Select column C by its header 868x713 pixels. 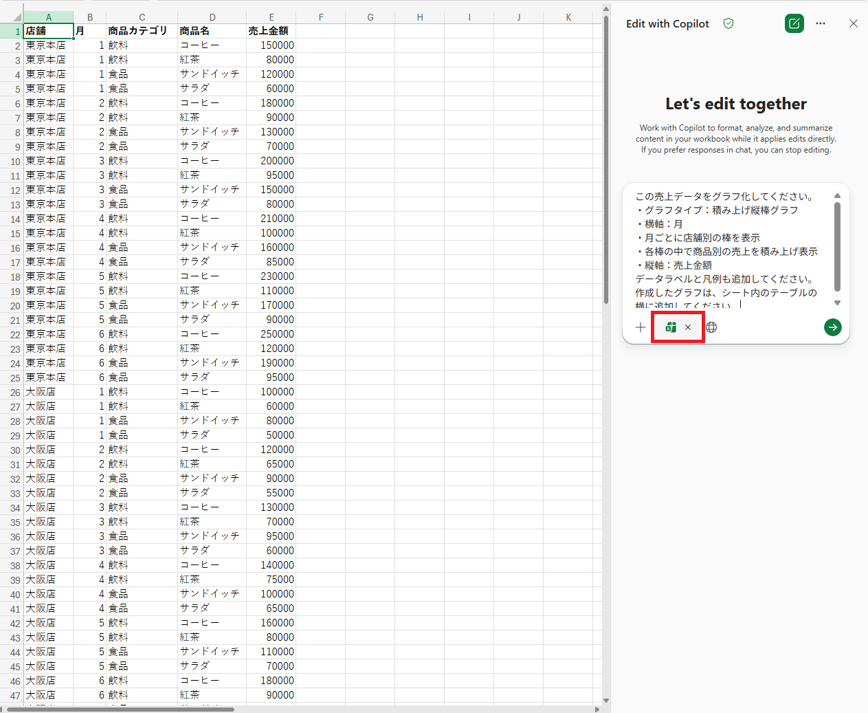pyautogui.click(x=142, y=17)
